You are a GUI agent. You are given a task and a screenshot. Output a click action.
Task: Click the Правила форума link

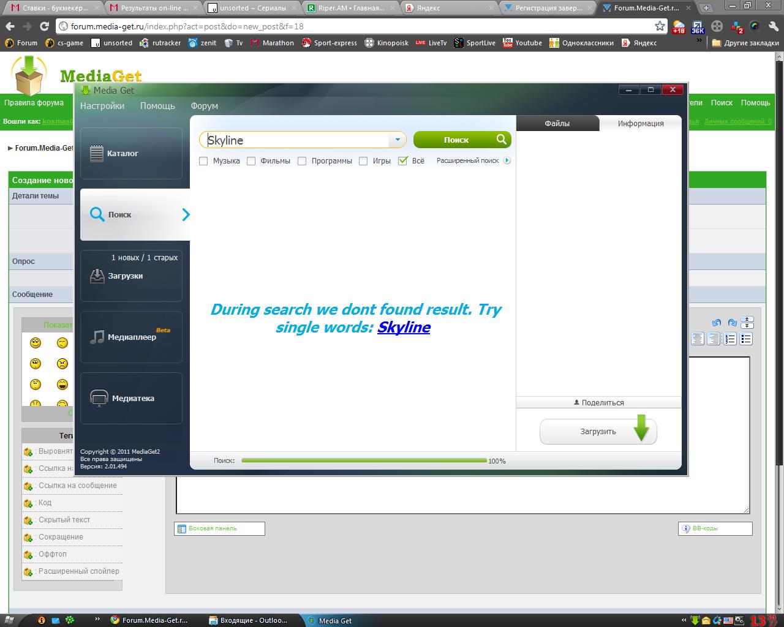pos(34,103)
